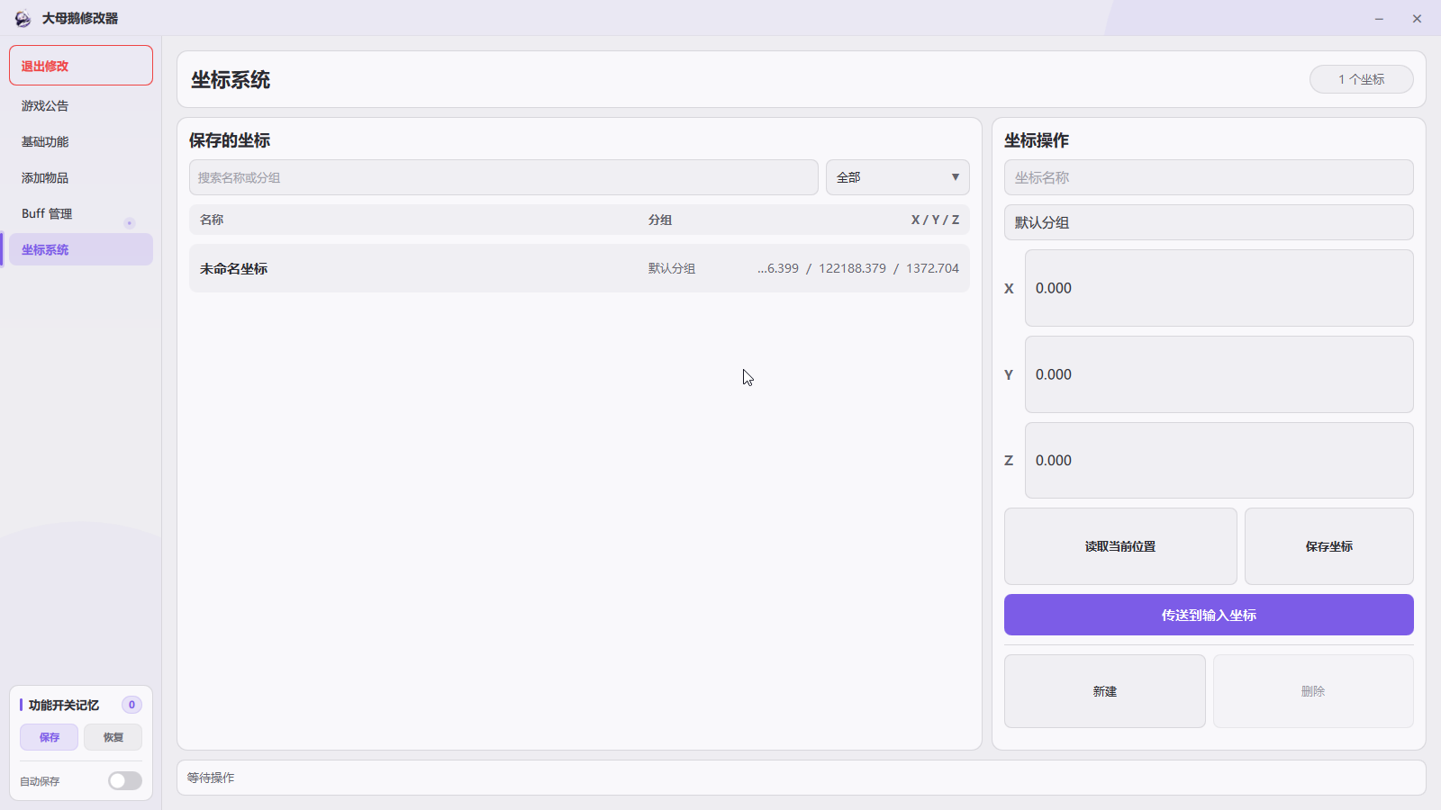Click the 删除 button

1313,691
